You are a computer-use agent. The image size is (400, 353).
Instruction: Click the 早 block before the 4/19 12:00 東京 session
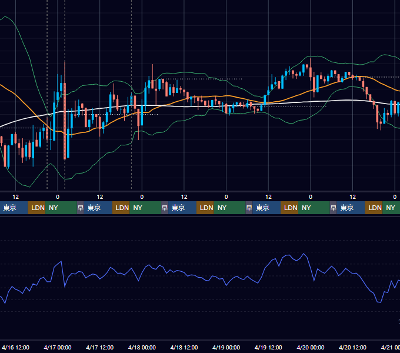pos(249,208)
